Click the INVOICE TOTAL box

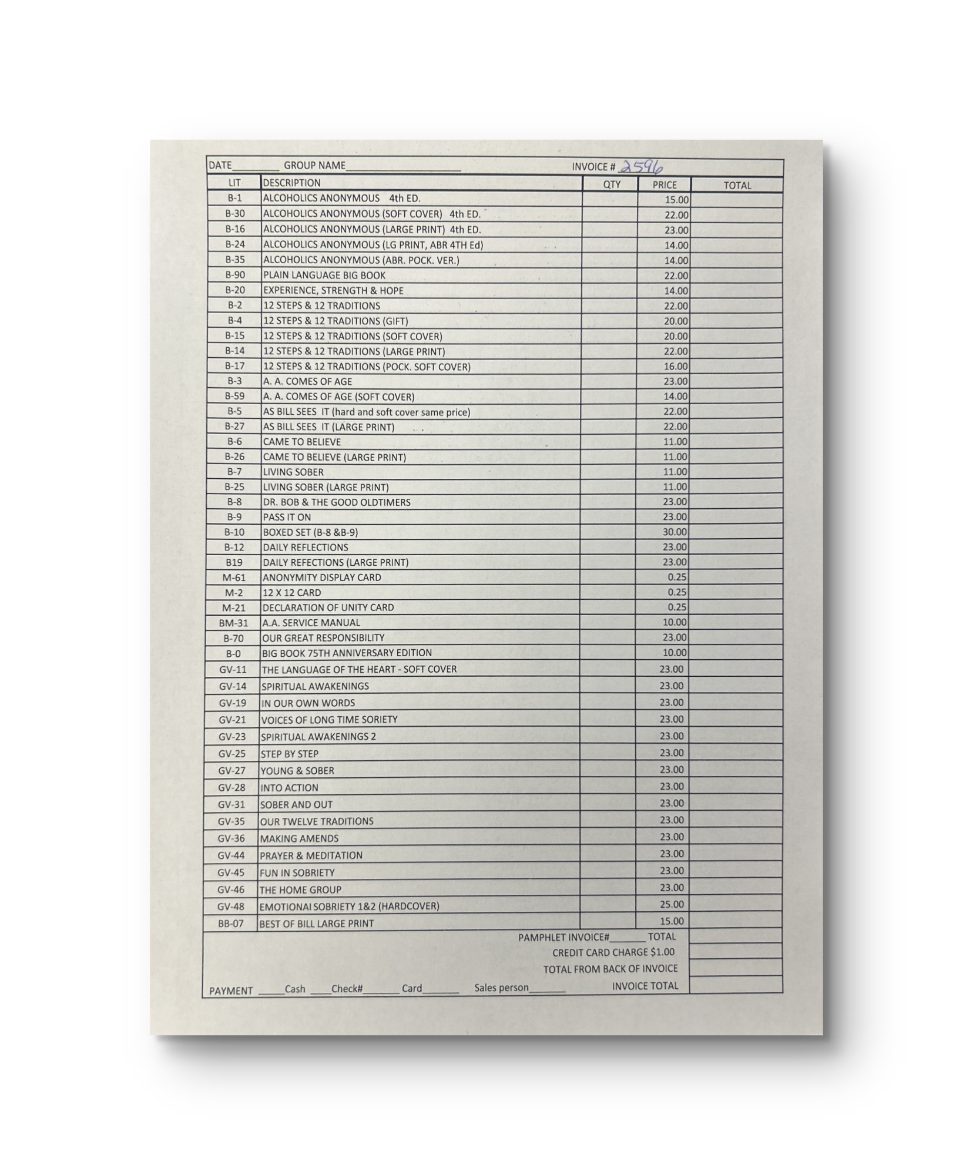734,985
